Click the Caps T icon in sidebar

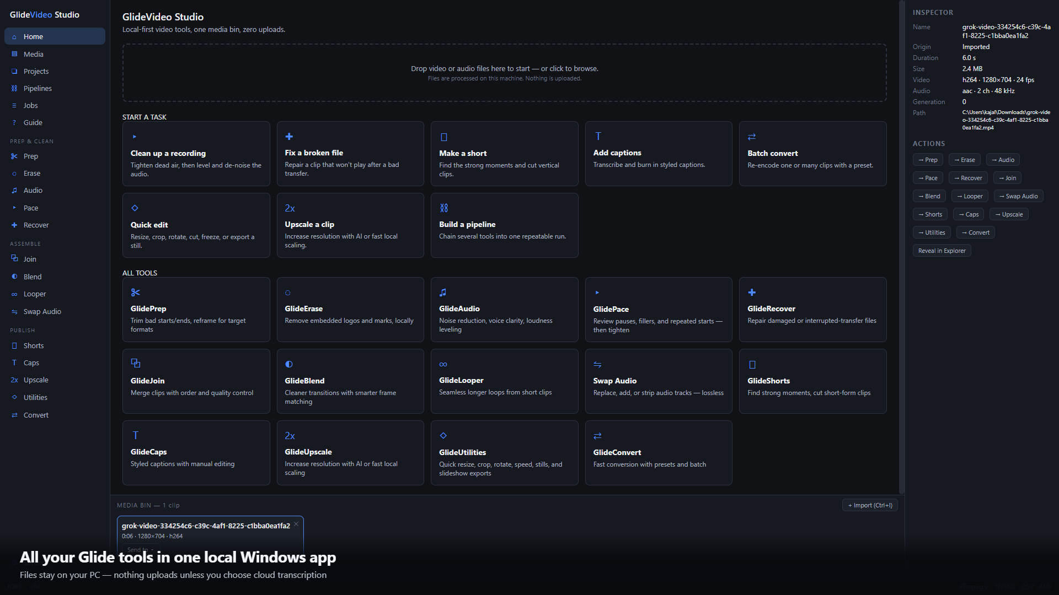(14, 363)
